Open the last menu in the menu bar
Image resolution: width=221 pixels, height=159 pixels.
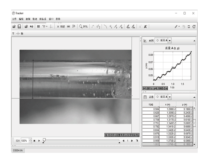pyautogui.click(x=58, y=19)
